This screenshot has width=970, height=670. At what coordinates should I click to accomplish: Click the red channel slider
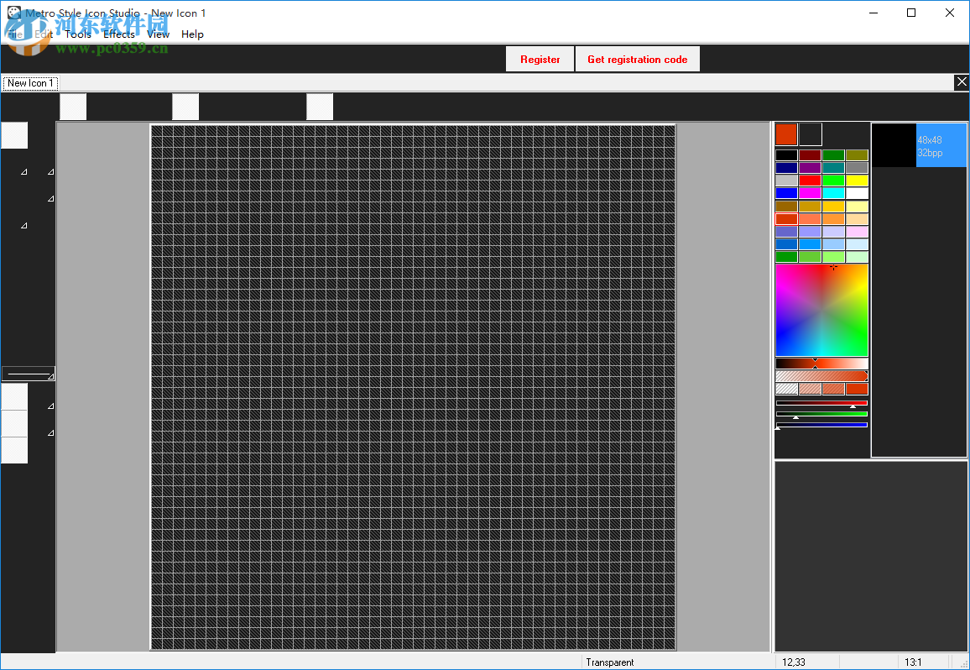point(821,403)
